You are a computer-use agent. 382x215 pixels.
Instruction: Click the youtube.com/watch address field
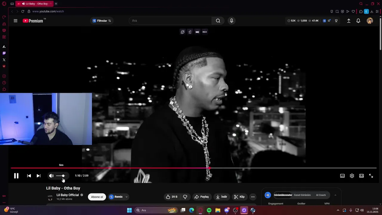(x=48, y=11)
